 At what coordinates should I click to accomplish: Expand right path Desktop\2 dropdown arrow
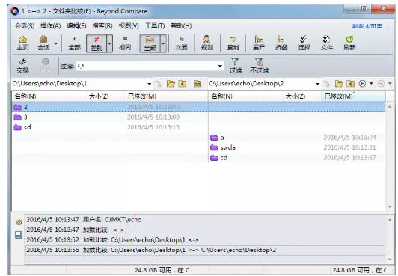tap(317, 84)
